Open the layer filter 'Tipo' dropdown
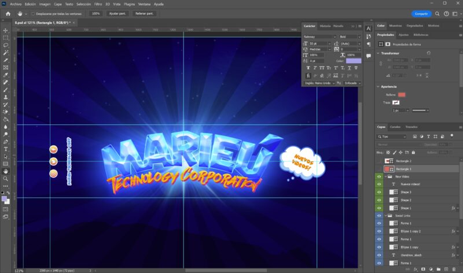463x273 pixels. coord(392,136)
